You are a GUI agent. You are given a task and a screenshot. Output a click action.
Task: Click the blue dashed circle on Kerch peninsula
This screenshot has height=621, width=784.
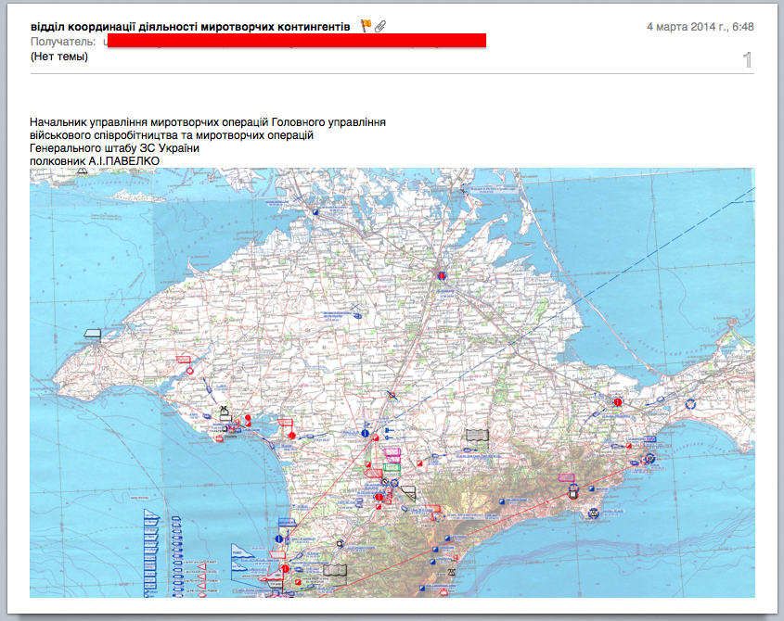click(690, 404)
